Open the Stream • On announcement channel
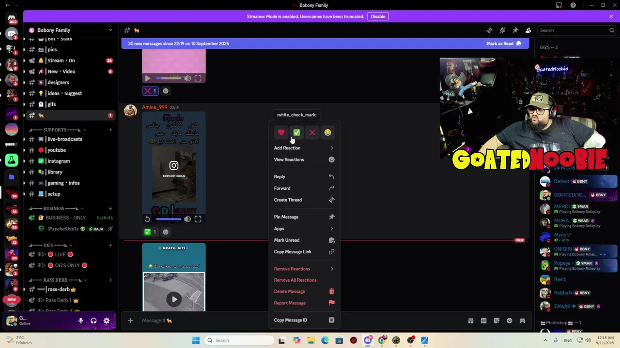 pos(71,60)
